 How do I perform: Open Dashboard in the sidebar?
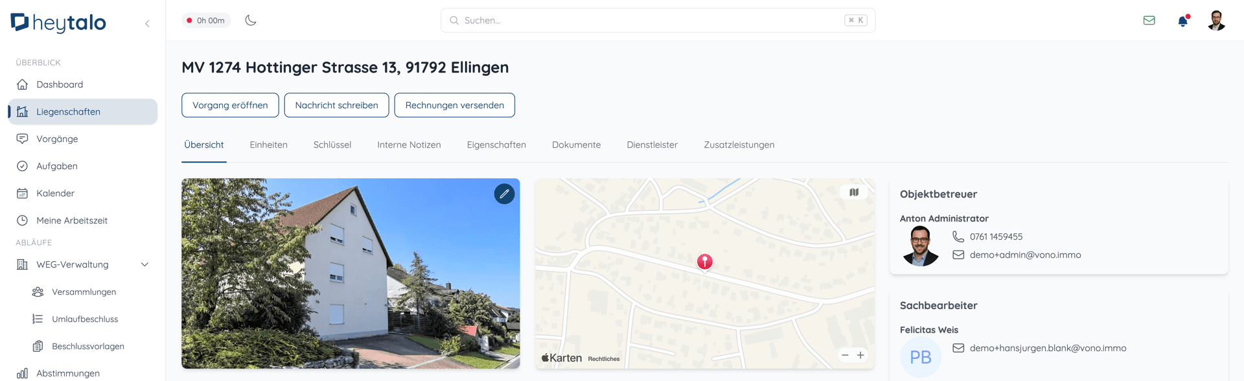pos(82,85)
